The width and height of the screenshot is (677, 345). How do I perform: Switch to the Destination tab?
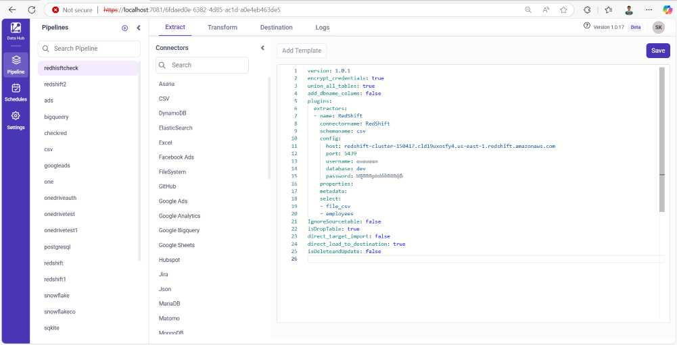coord(277,27)
